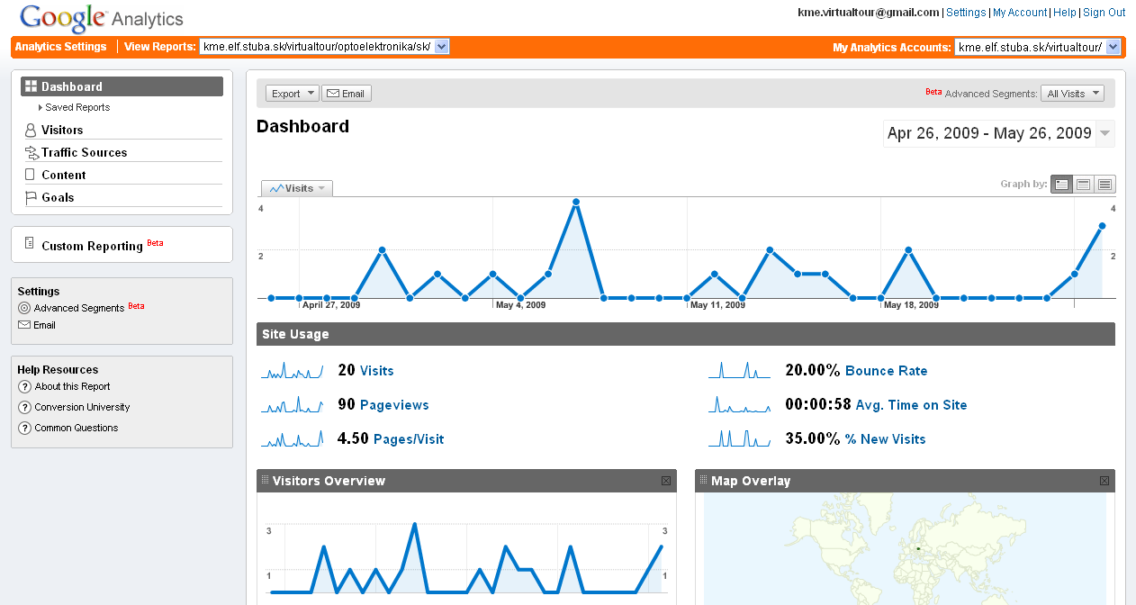Click the peak data point on visits graph
This screenshot has height=605, width=1136.
pos(576,202)
